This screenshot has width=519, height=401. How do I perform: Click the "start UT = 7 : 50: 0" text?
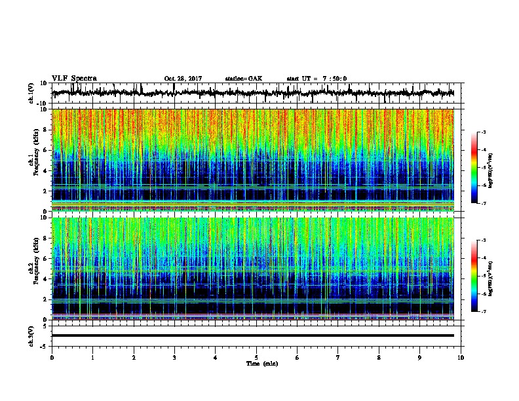(317, 79)
